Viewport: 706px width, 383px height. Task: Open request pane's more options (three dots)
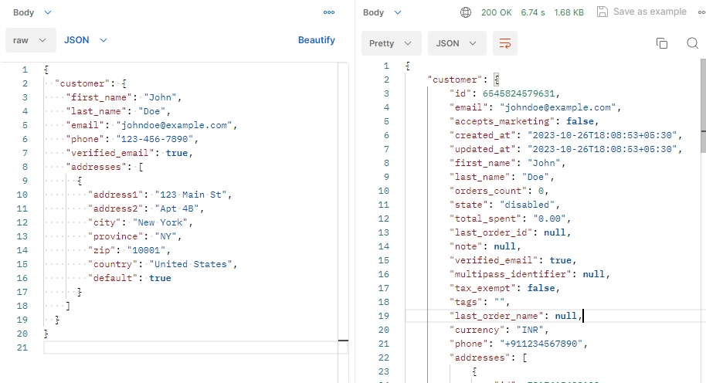(x=329, y=12)
